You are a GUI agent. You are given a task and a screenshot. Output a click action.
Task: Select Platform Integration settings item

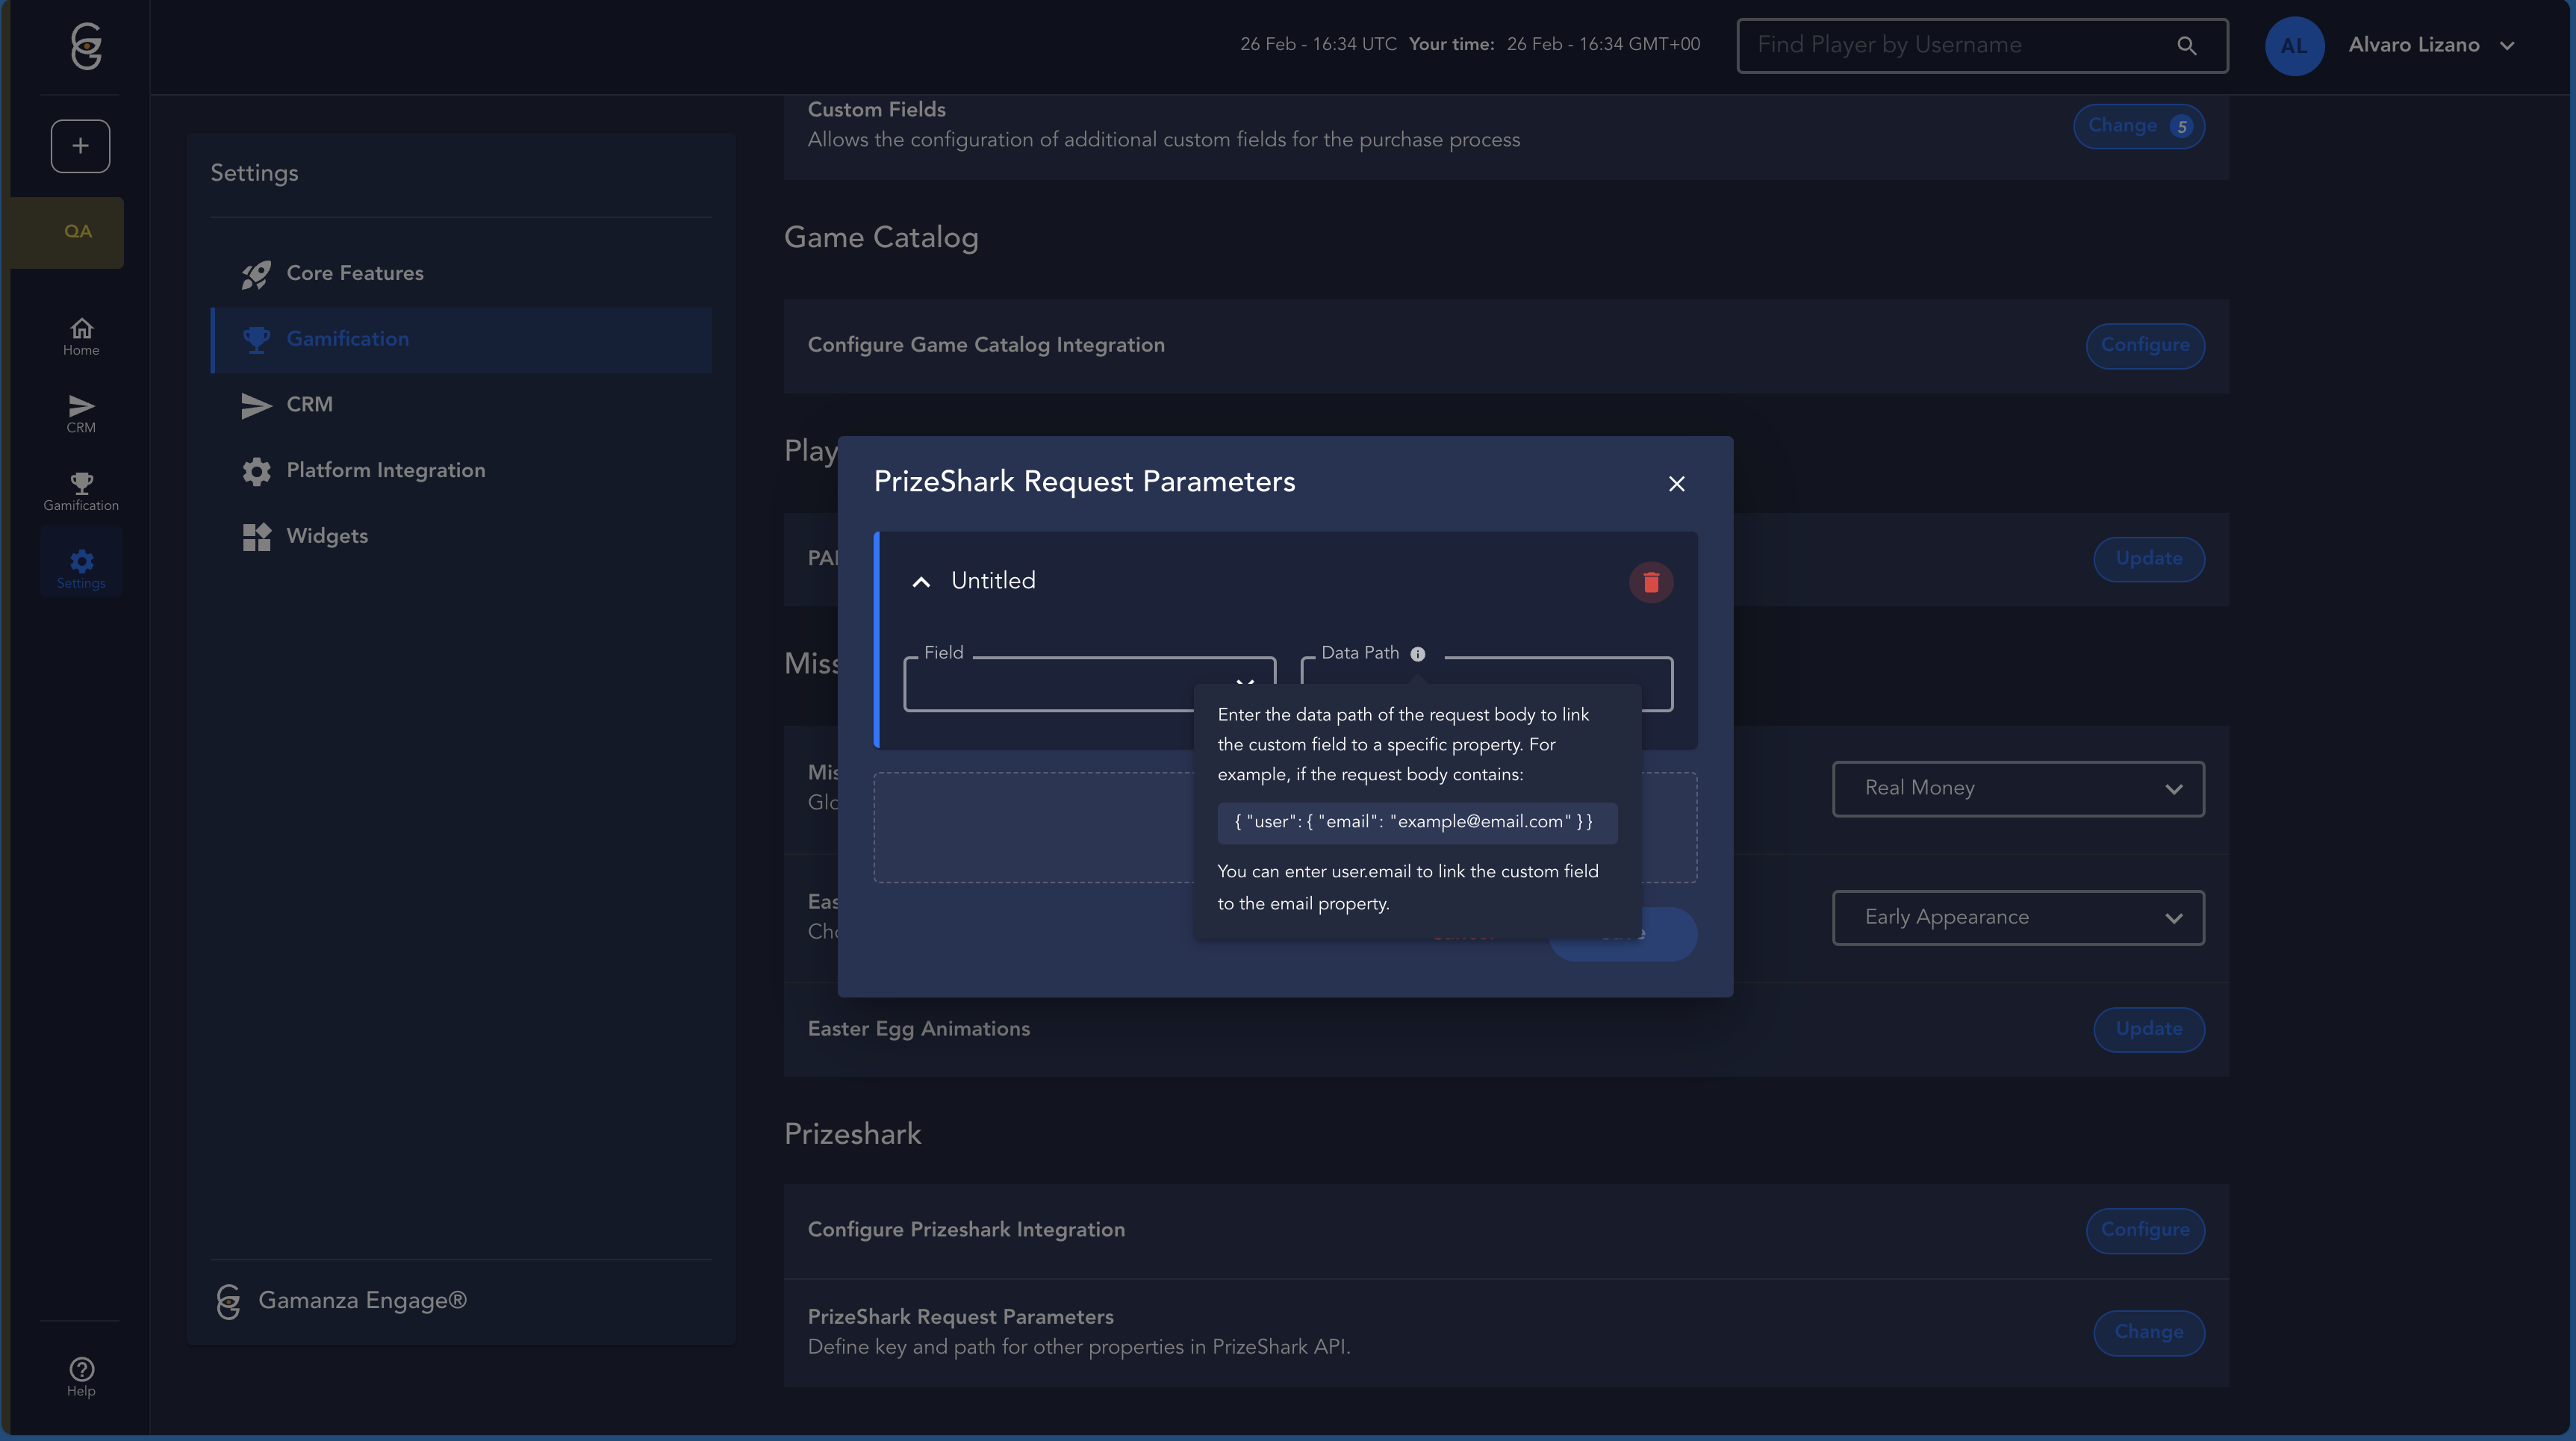[x=385, y=470]
